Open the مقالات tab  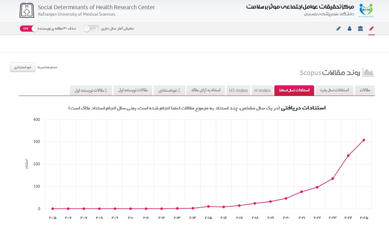pos(365,90)
